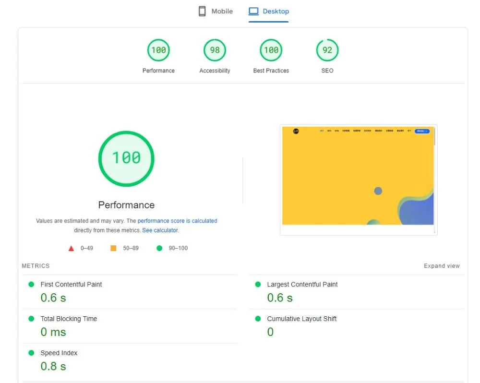The height and width of the screenshot is (383, 480).
Task: Click the desktop laptop icon
Action: click(x=253, y=12)
